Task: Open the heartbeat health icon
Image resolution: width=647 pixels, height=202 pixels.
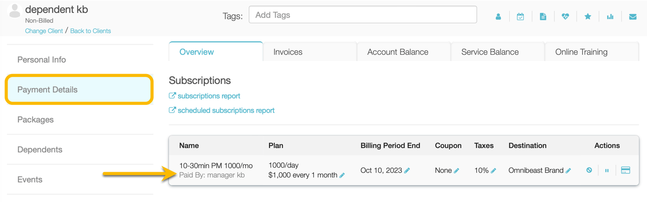Action: pos(565,17)
